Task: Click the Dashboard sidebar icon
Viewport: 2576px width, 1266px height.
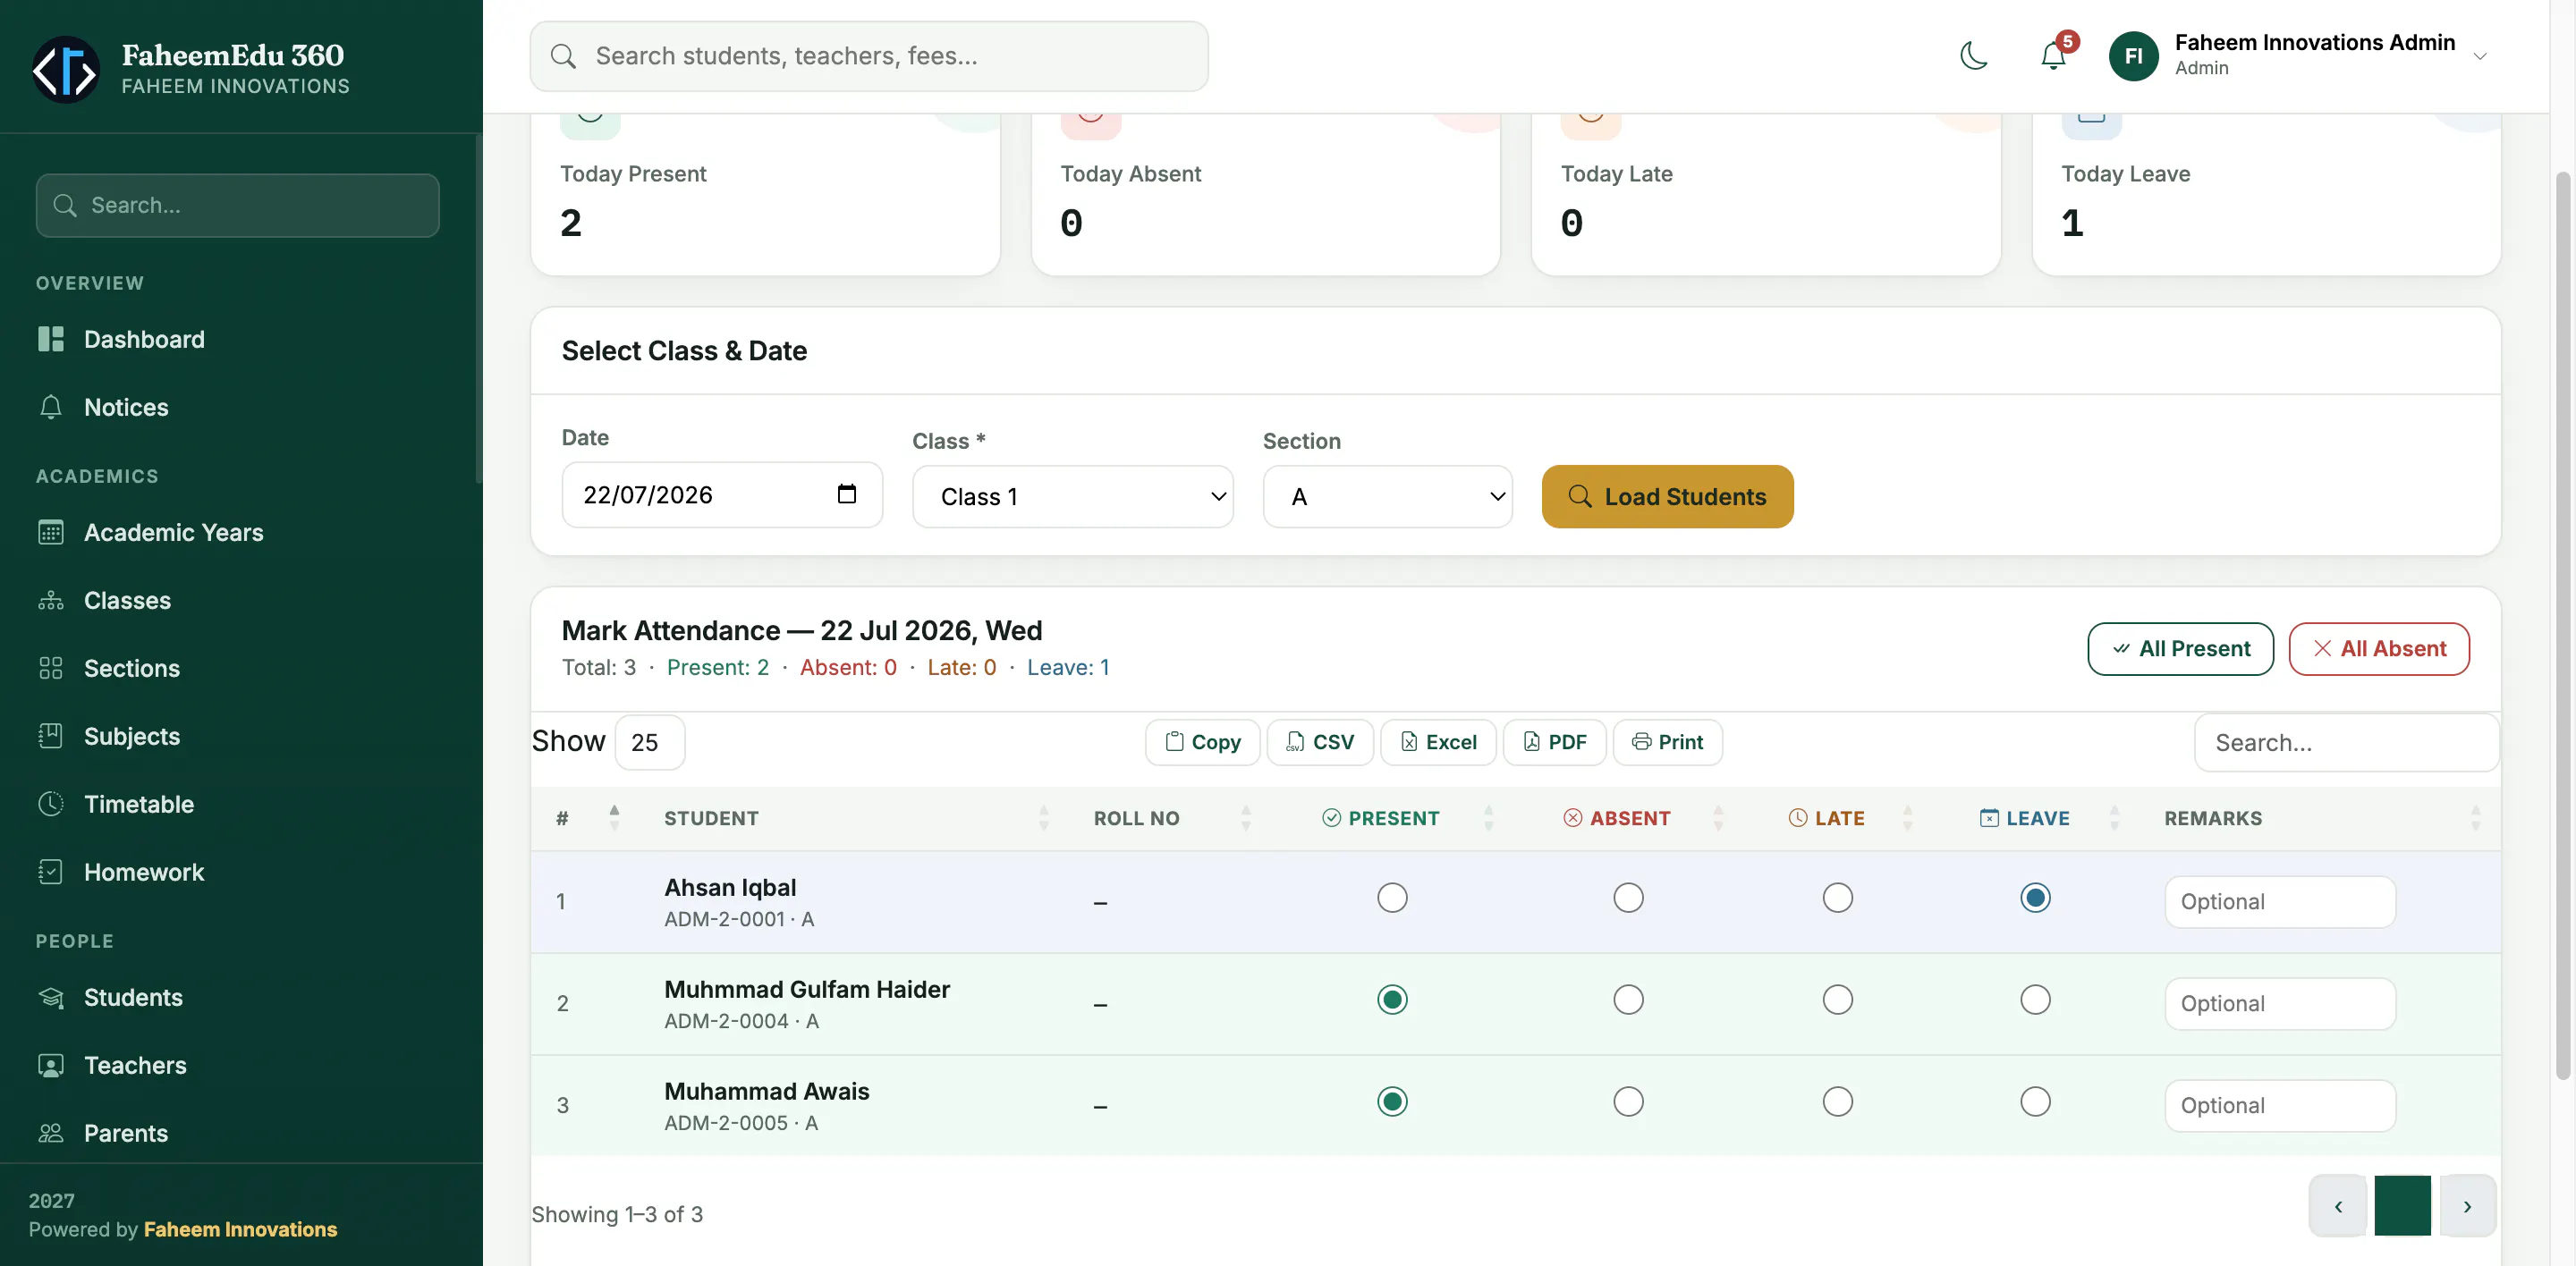Action: point(50,339)
